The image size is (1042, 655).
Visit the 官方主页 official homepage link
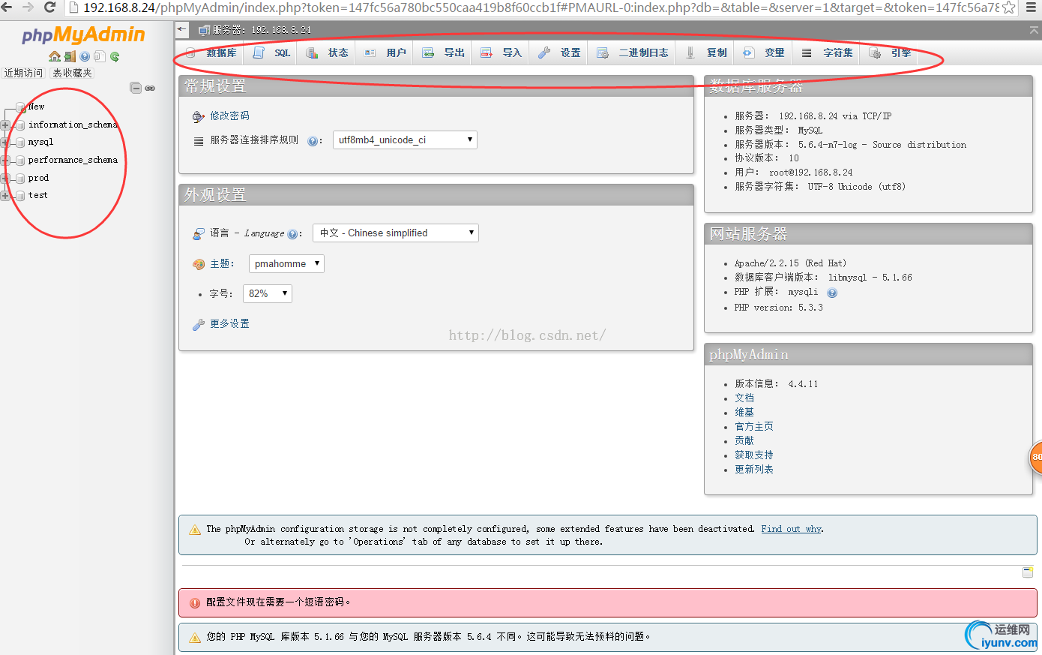pyautogui.click(x=754, y=427)
